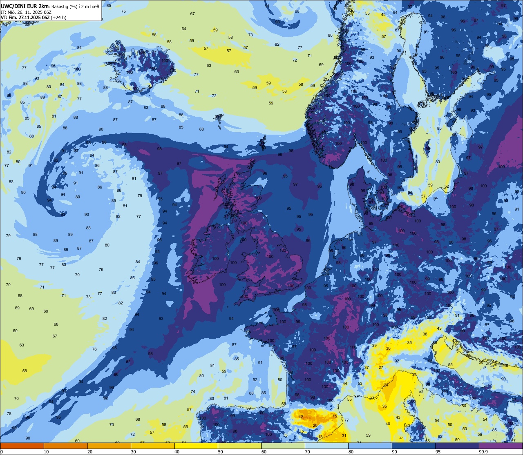Click the humidity value "27" on the map
This screenshot has width=523, height=455.
[381, 368]
